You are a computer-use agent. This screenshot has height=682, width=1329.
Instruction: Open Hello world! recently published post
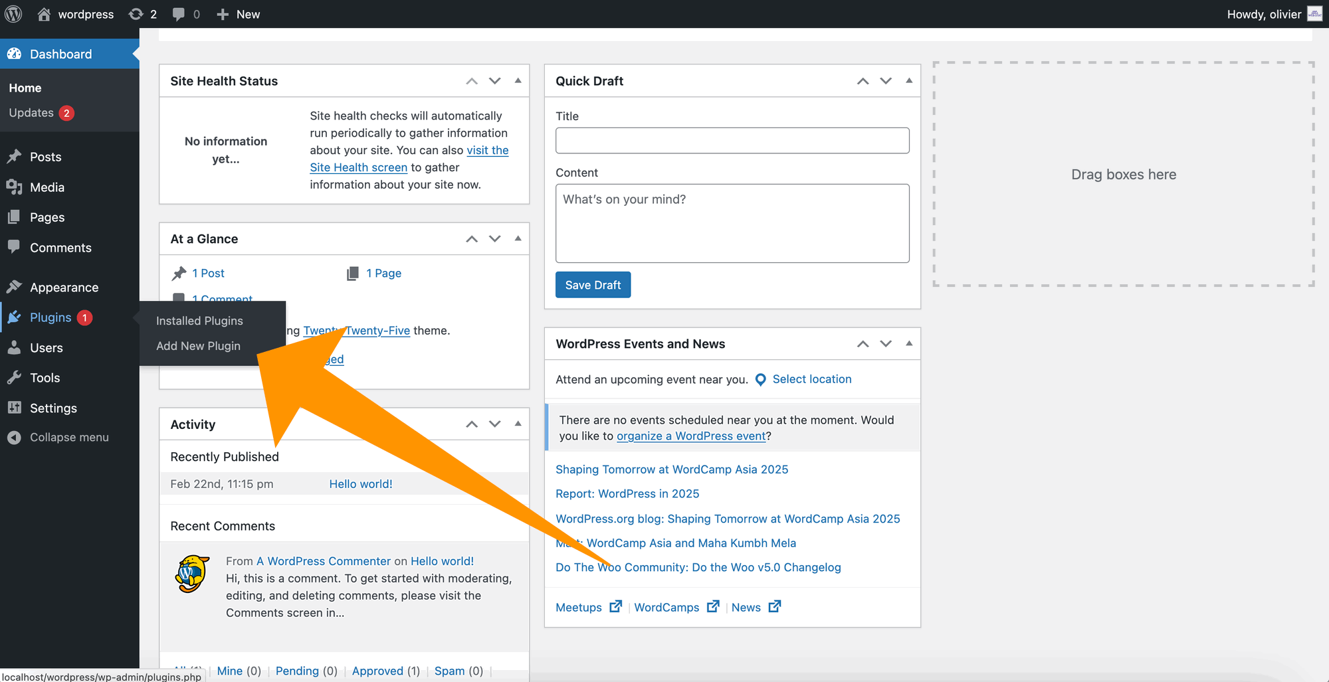[x=361, y=484]
